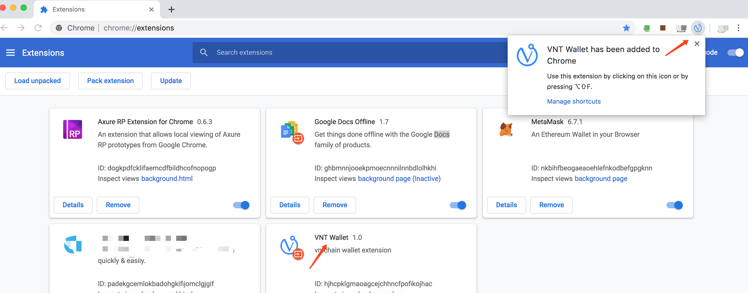Close the VNT Wallet added popup
The height and width of the screenshot is (293, 748).
tap(697, 44)
